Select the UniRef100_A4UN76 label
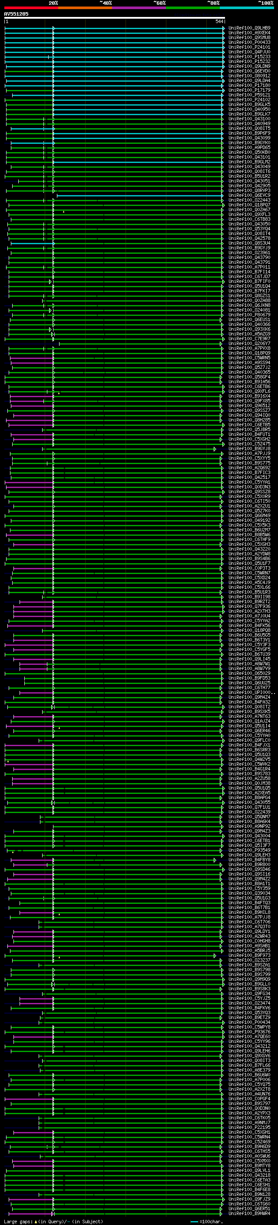278x1225 pixels. tap(249, 1094)
